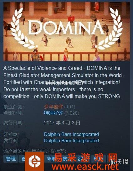Click the 2017 年 4 月 3 日 release date
The width and height of the screenshot is (133, 171).
[62, 123]
